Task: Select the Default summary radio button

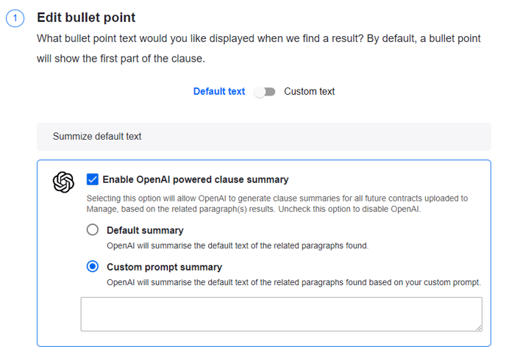Action: click(93, 230)
